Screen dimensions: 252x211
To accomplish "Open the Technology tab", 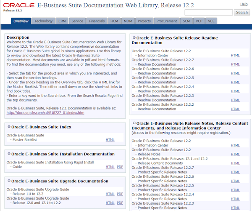I will (x=43, y=21).
